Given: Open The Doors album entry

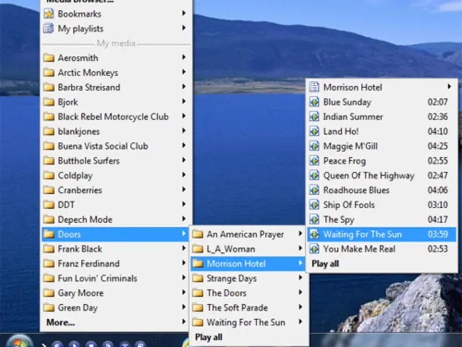Looking at the screenshot, I should coord(248,293).
